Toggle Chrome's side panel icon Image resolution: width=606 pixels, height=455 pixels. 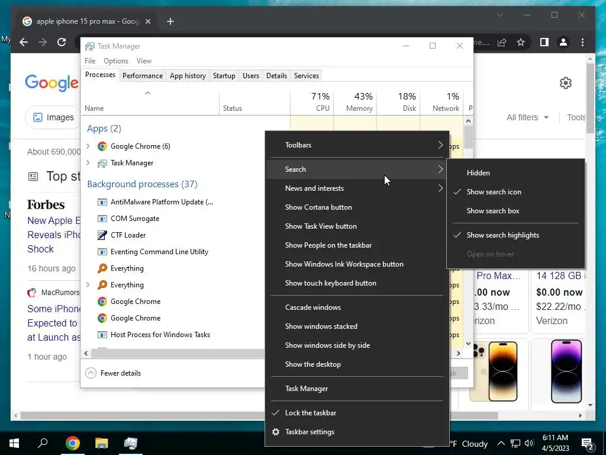544,42
